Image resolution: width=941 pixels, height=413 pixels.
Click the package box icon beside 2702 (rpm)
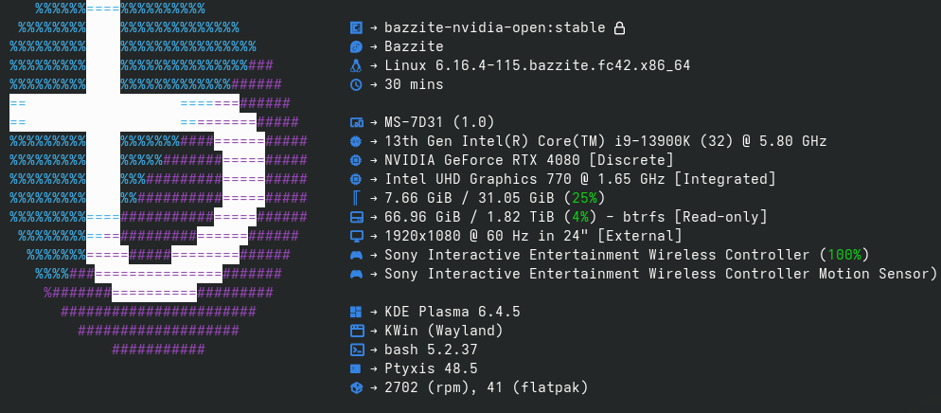coord(356,387)
